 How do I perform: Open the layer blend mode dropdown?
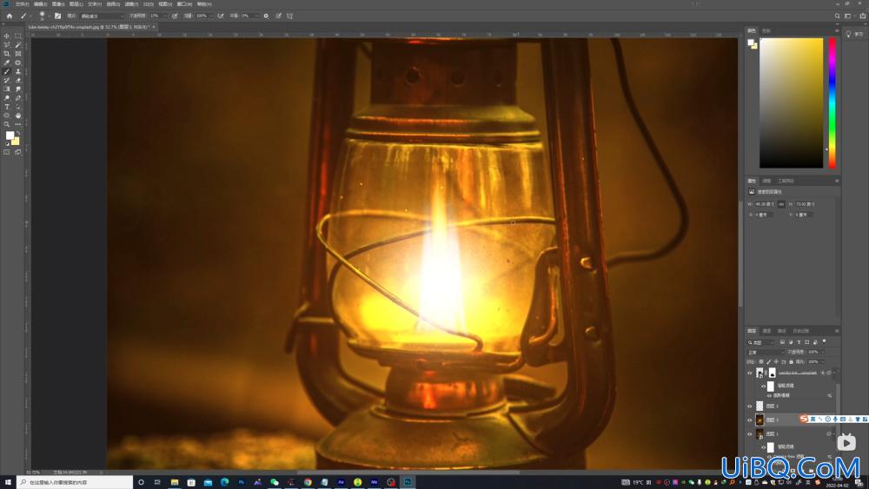pyautogui.click(x=766, y=353)
